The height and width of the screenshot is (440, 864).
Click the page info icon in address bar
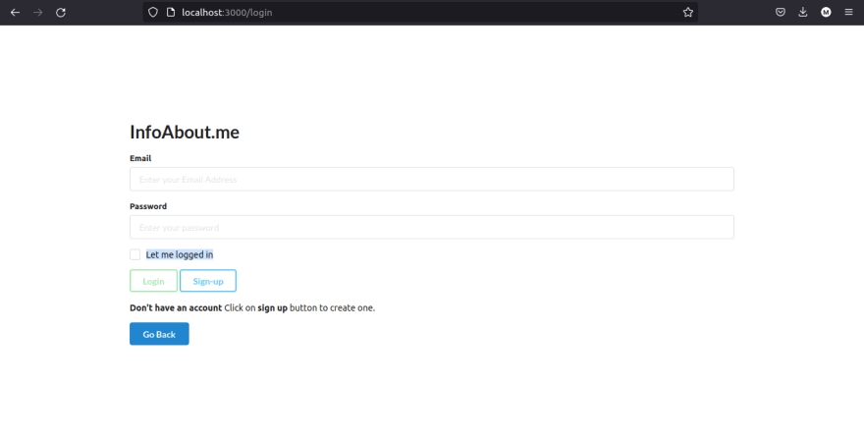[171, 12]
